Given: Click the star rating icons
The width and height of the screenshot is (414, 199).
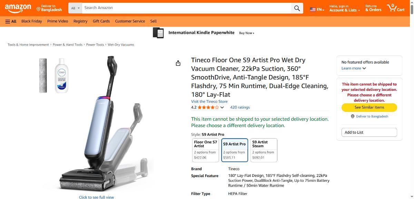Looking at the screenshot, I should pos(208,107).
